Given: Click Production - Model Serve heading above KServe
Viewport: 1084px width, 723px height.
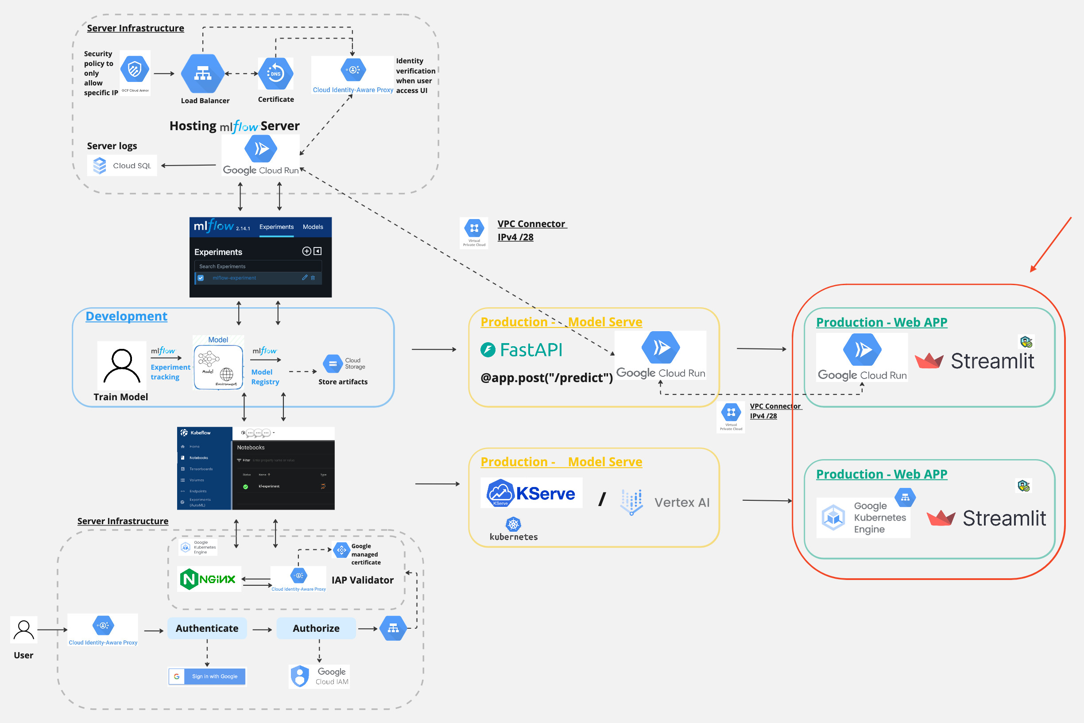Looking at the screenshot, I should [x=561, y=461].
